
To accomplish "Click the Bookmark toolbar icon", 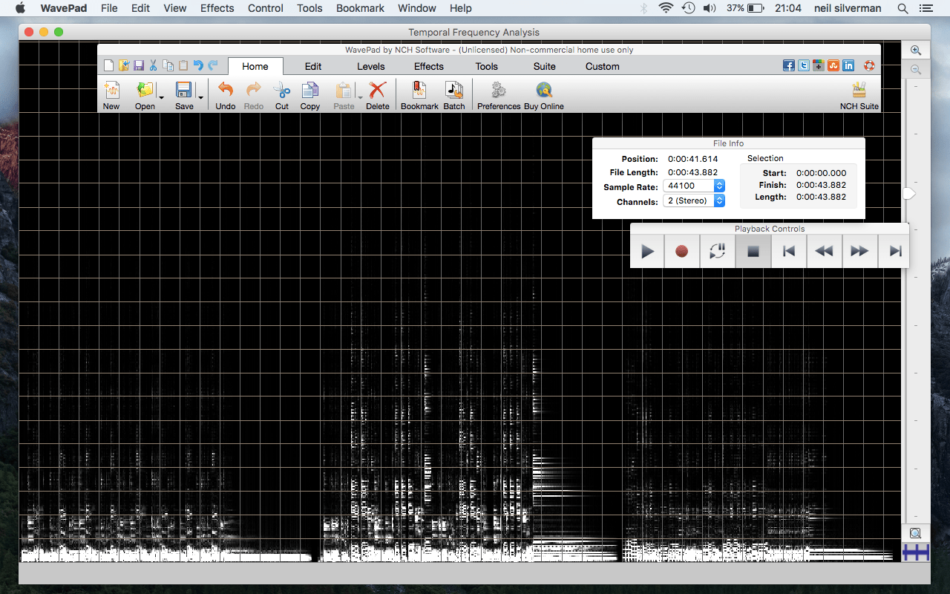I will [x=419, y=91].
